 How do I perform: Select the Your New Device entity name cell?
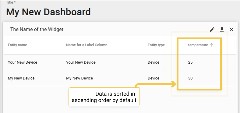(23, 62)
